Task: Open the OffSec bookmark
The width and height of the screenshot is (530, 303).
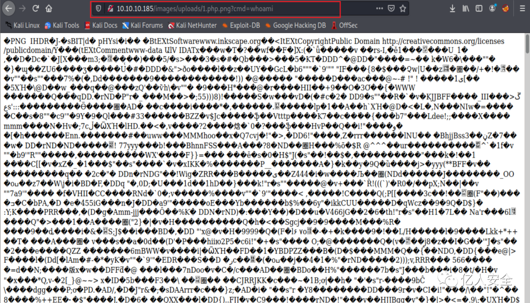Action: click(344, 25)
